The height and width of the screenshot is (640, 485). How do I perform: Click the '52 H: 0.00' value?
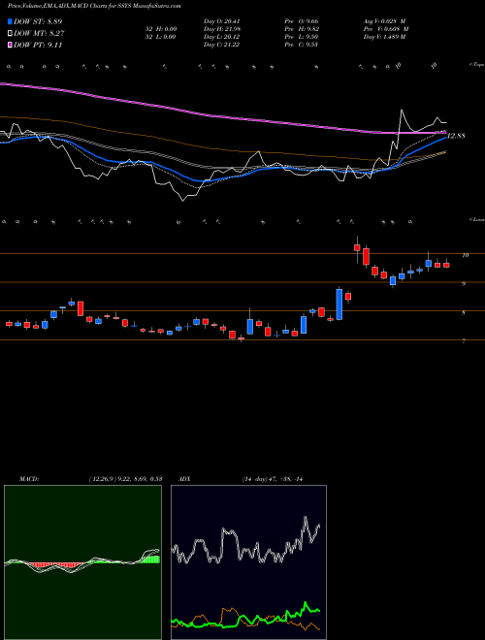pos(161,29)
